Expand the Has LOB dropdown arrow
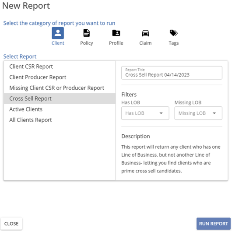 (x=161, y=113)
